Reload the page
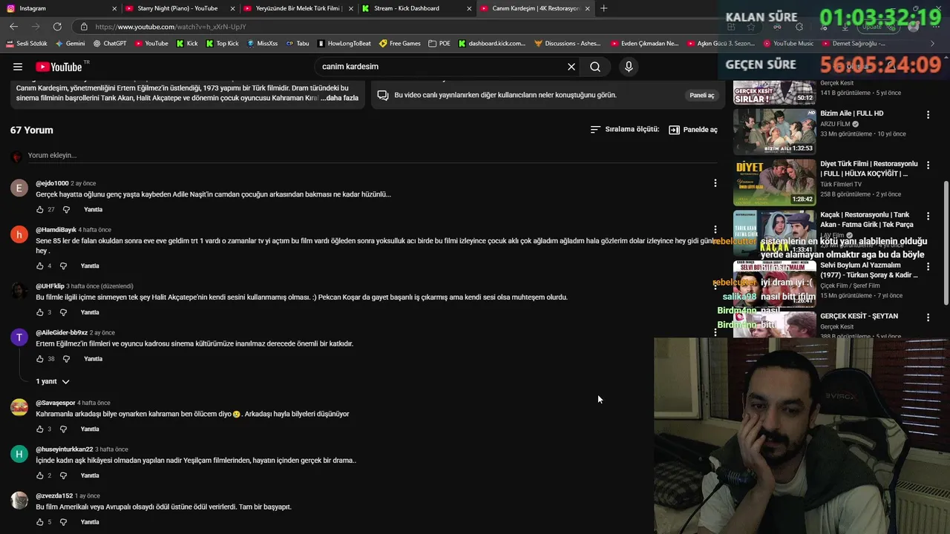The image size is (950, 534). (x=57, y=27)
